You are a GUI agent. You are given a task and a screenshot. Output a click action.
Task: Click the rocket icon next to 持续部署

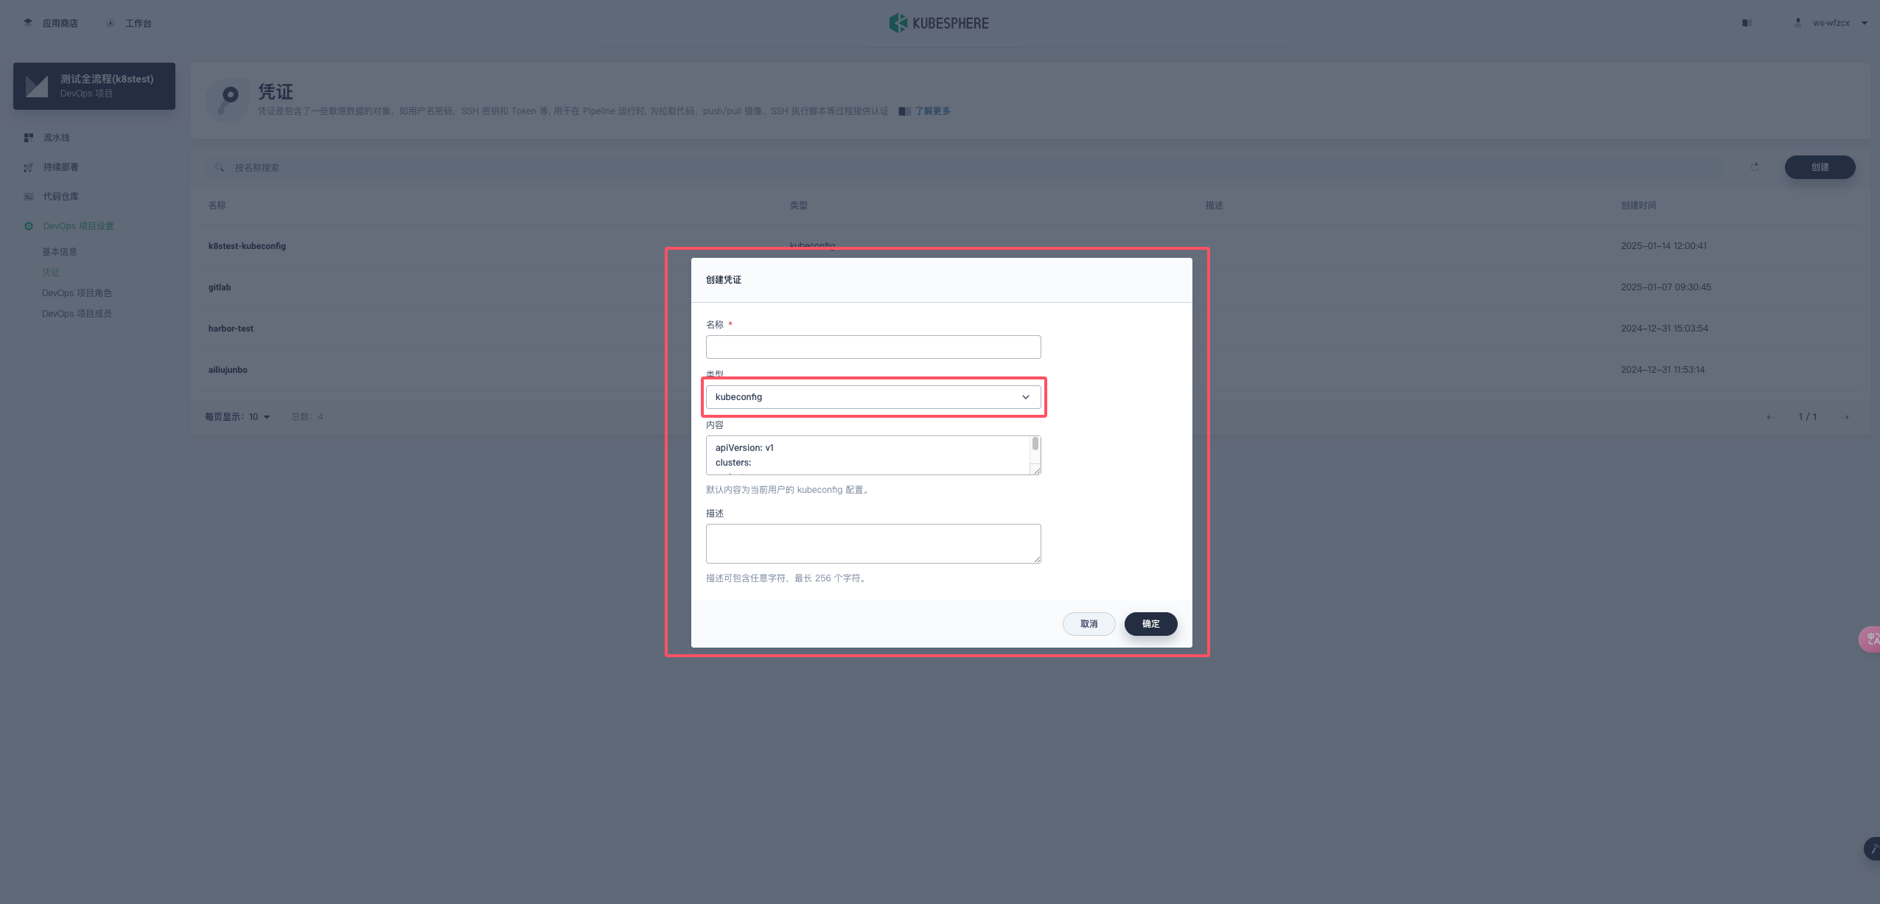click(x=29, y=167)
